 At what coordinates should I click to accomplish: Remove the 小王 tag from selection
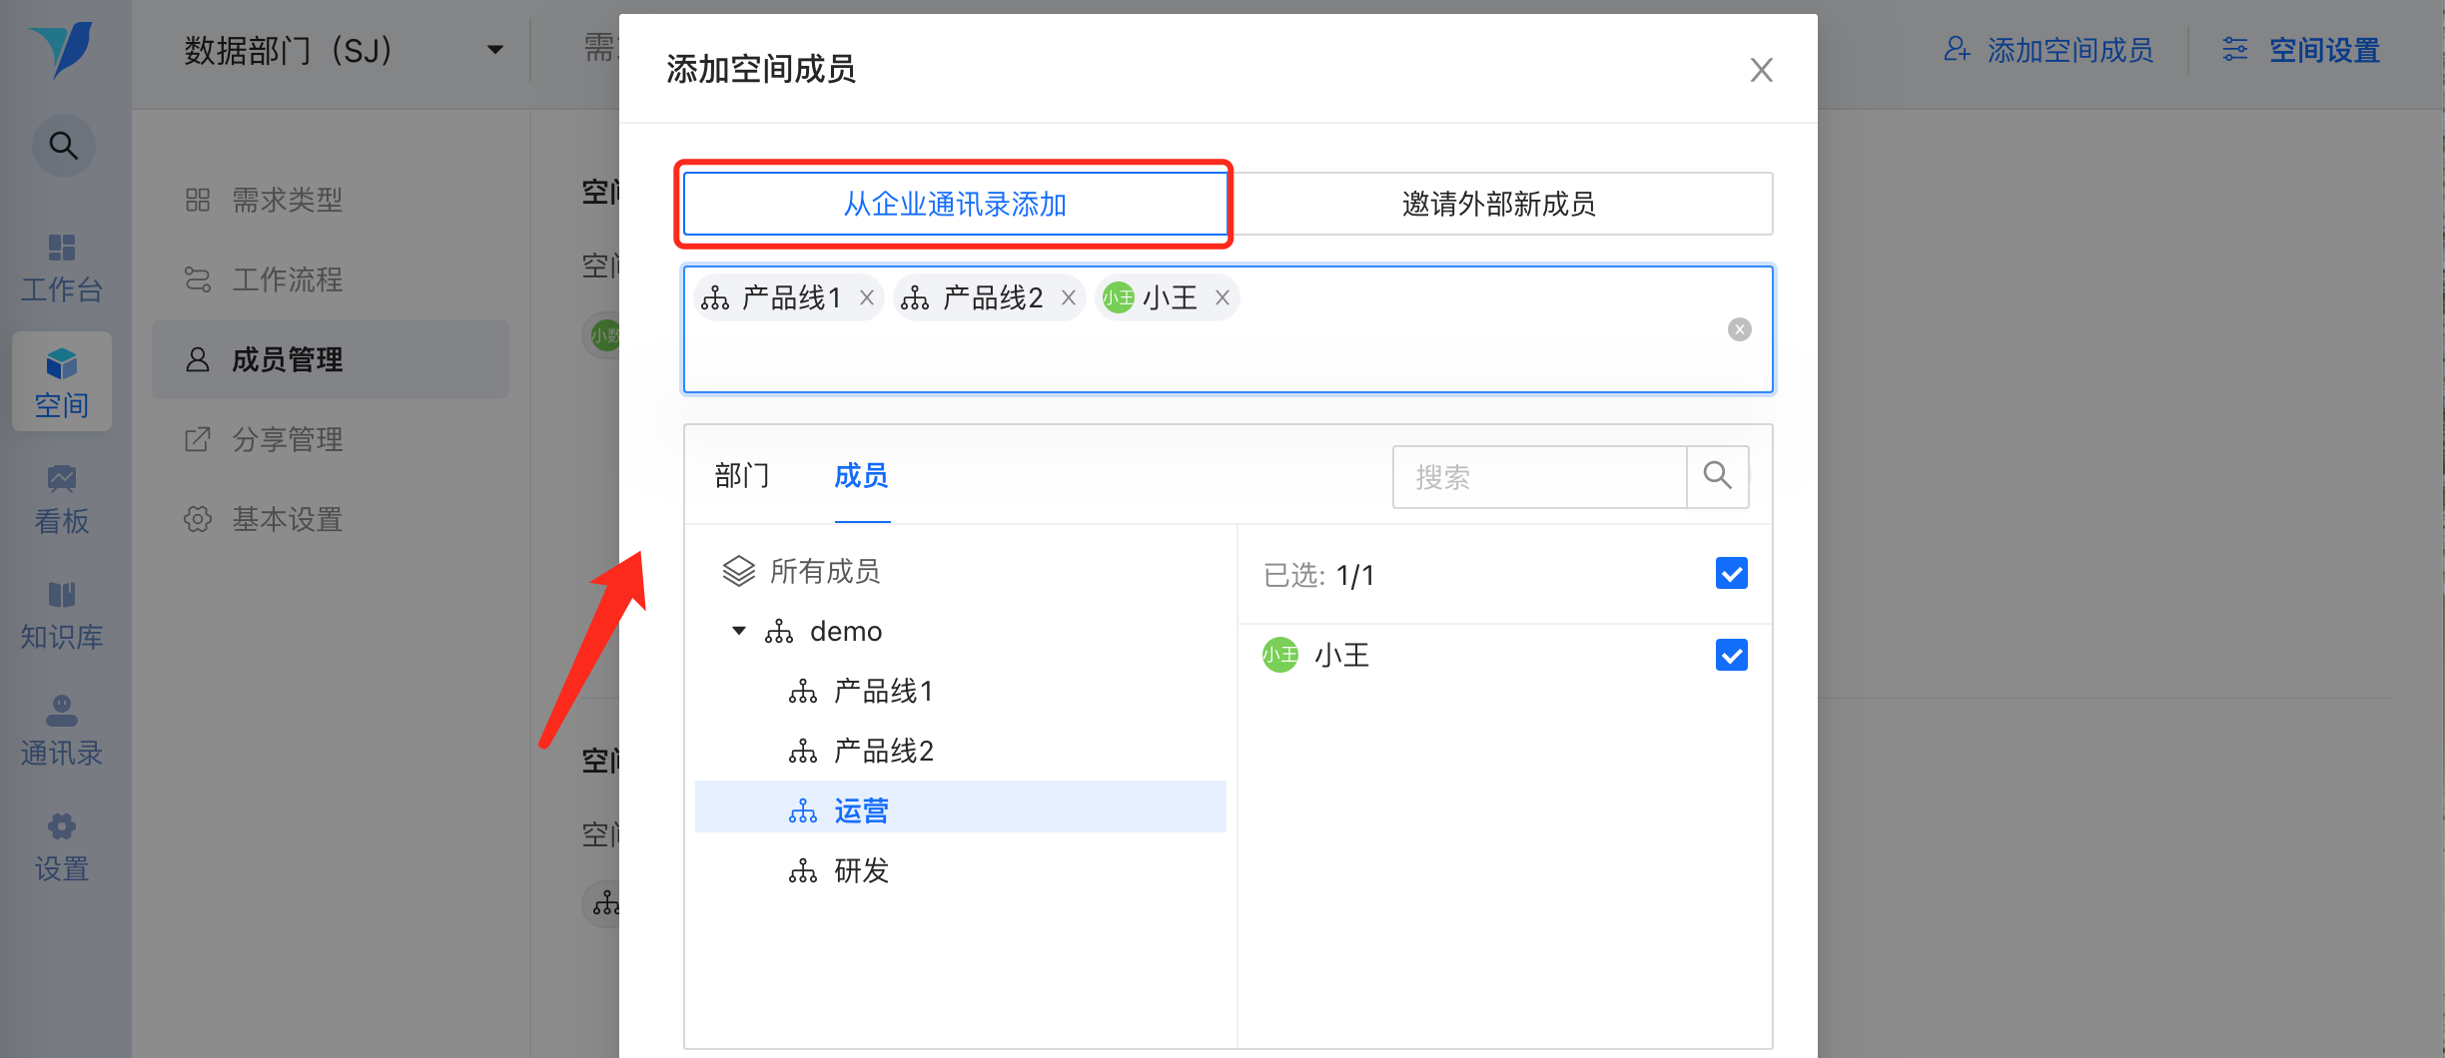[1222, 297]
